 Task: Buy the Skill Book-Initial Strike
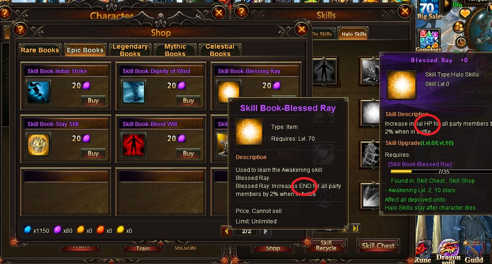click(x=93, y=101)
